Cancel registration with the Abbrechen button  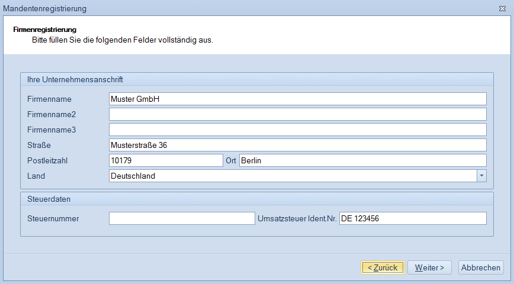481,267
